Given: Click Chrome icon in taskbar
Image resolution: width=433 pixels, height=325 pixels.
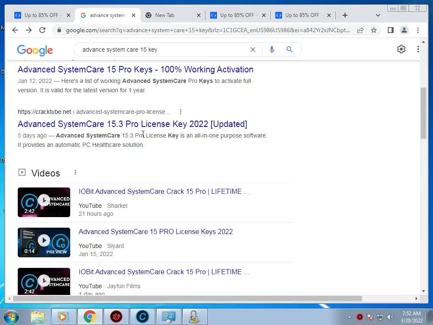Looking at the screenshot, I should tap(90, 317).
